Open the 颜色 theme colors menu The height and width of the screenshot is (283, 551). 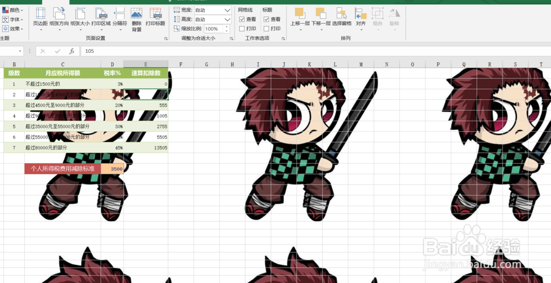coord(13,10)
